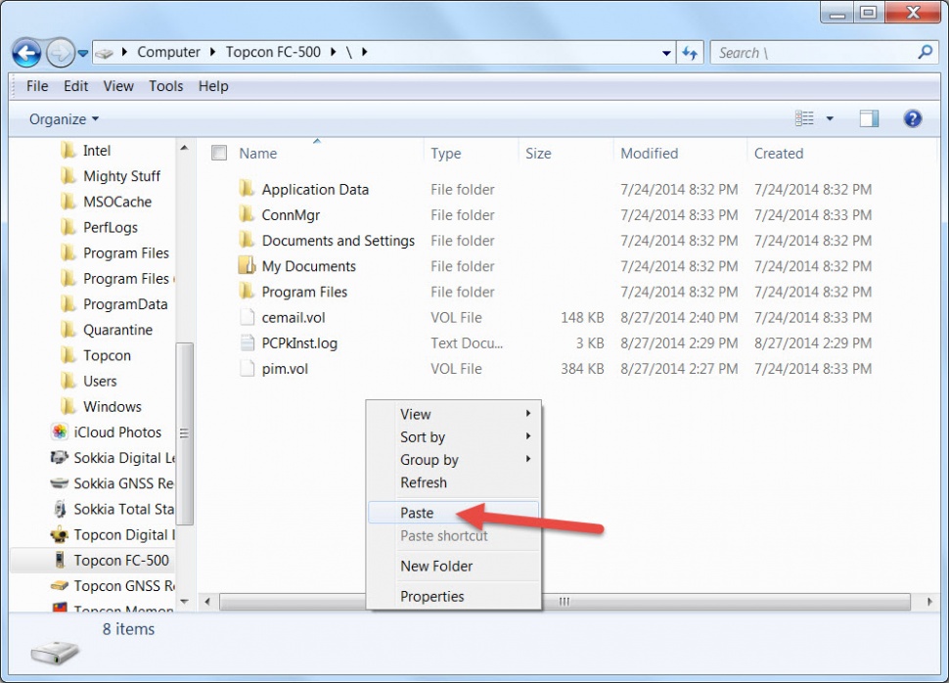Image resolution: width=949 pixels, height=683 pixels.
Task: Open the Help menu
Action: 213,86
